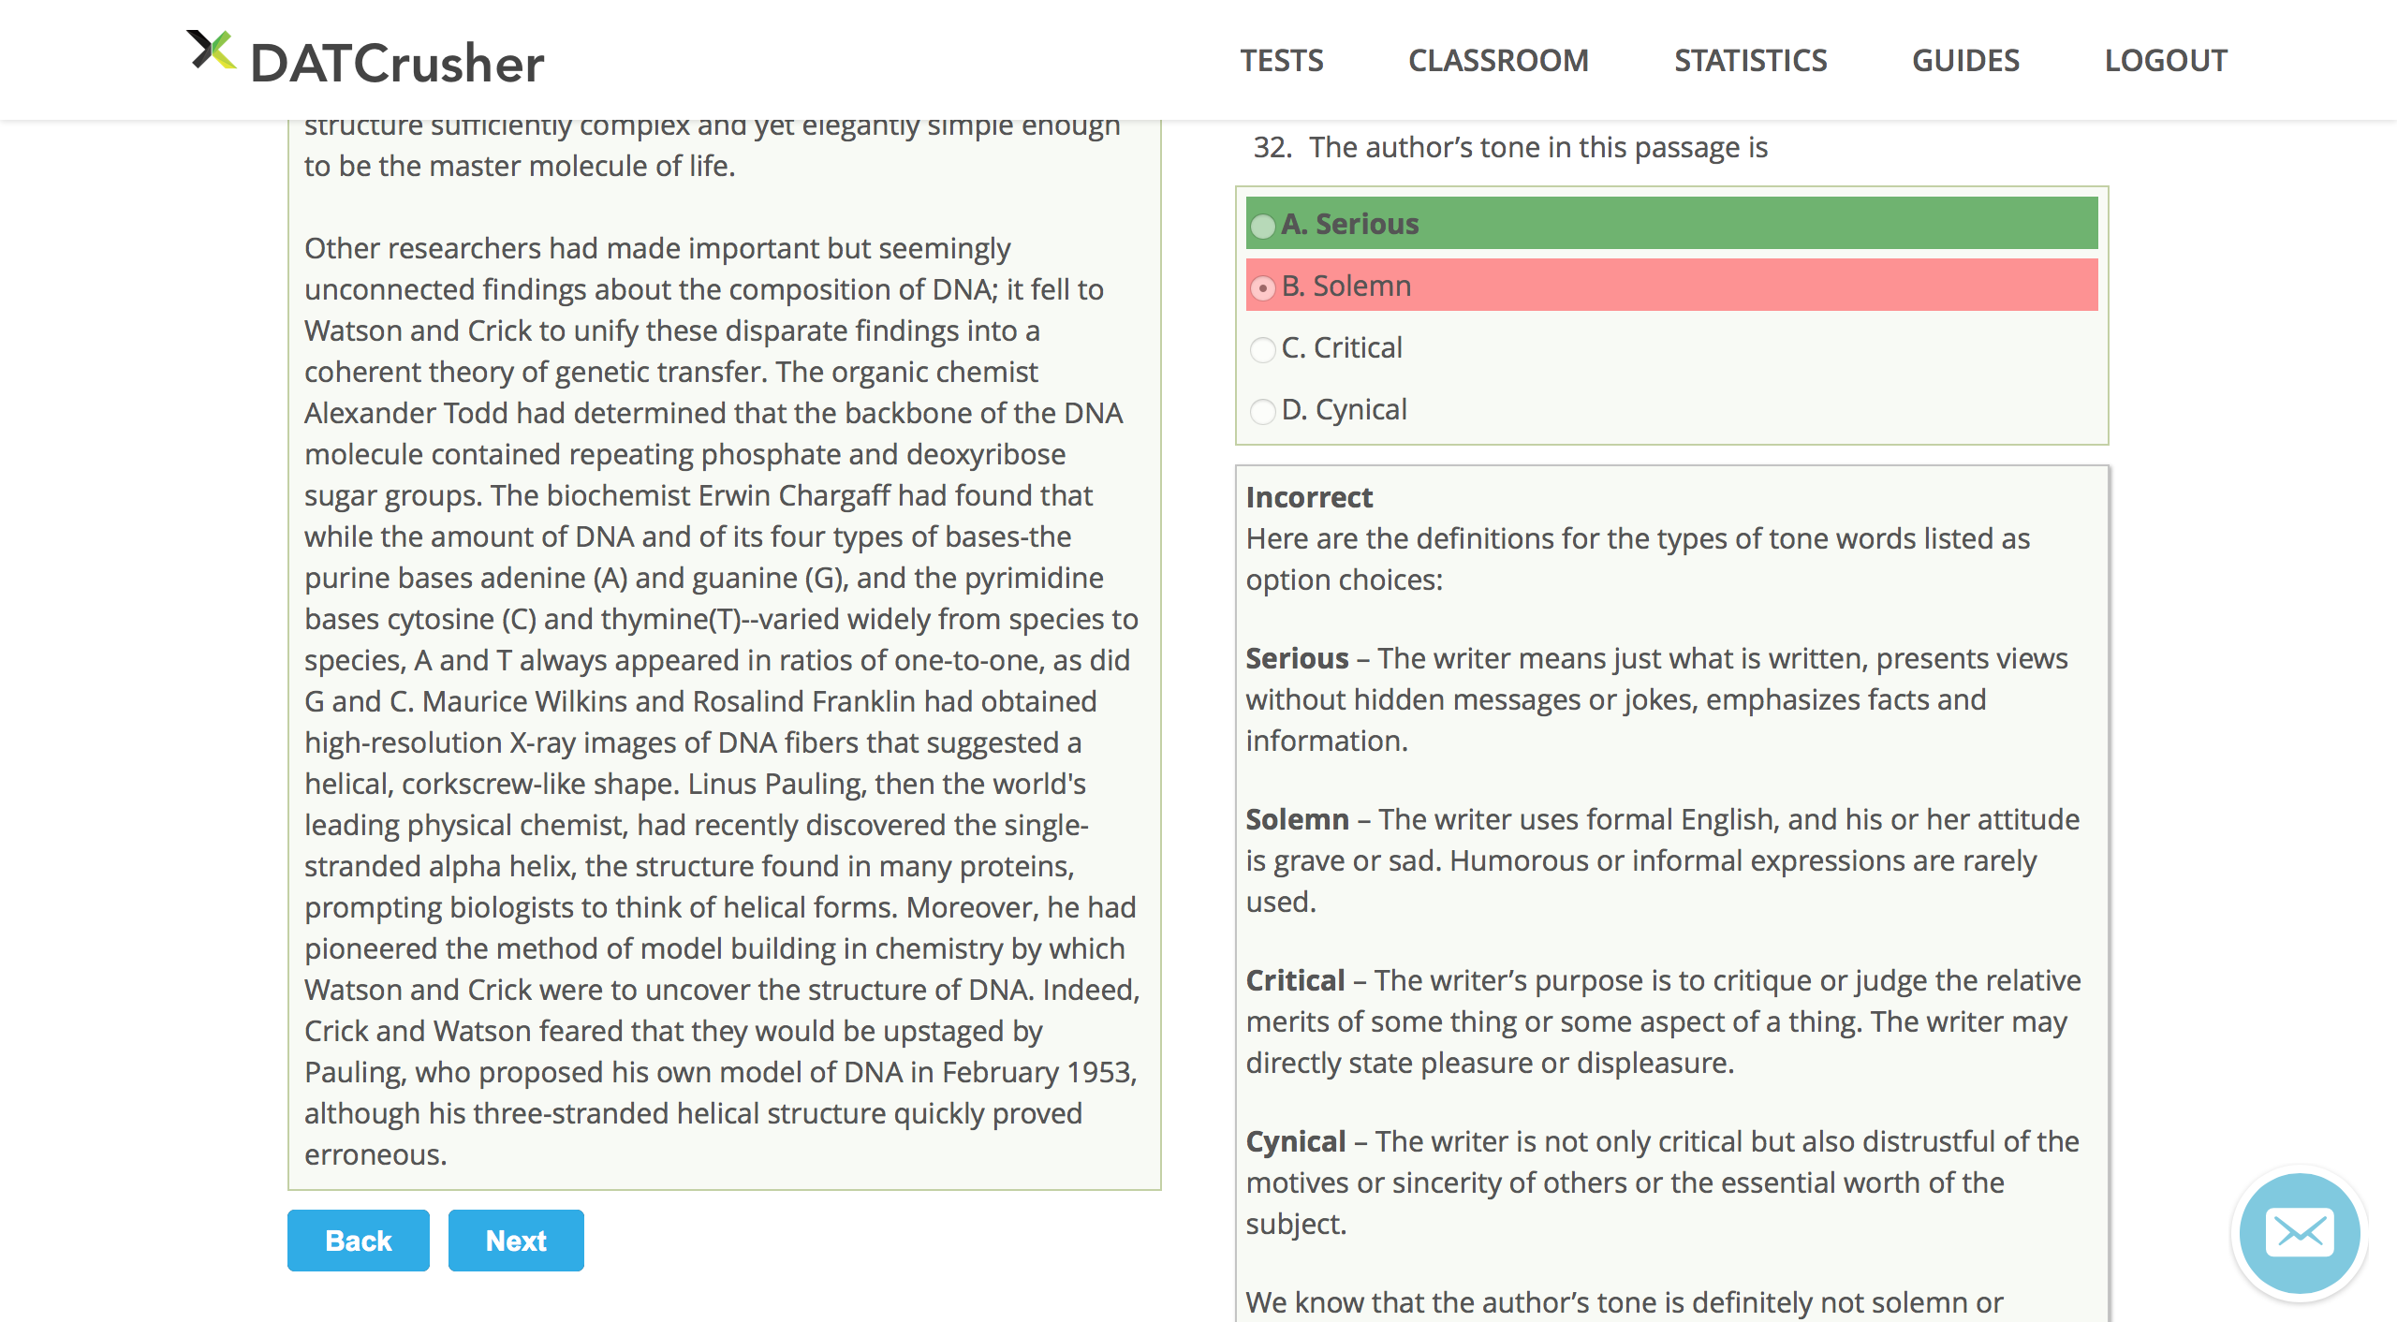This screenshot has height=1322, width=2397.
Task: Click the LOGOUT link
Action: coord(2166,61)
